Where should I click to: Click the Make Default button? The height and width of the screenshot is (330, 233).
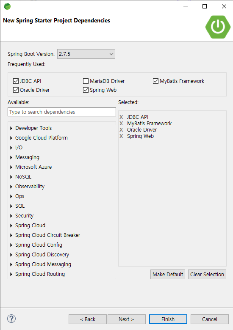[168, 275]
